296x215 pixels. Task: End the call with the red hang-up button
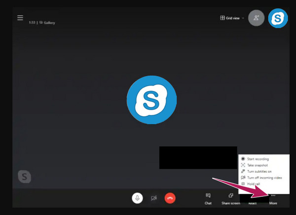(x=170, y=198)
